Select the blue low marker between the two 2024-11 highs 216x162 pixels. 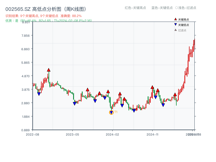tap(156, 97)
